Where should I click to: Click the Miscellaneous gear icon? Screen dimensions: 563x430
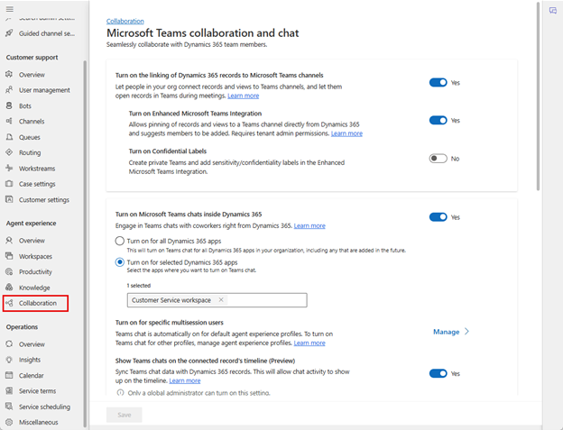point(9,422)
